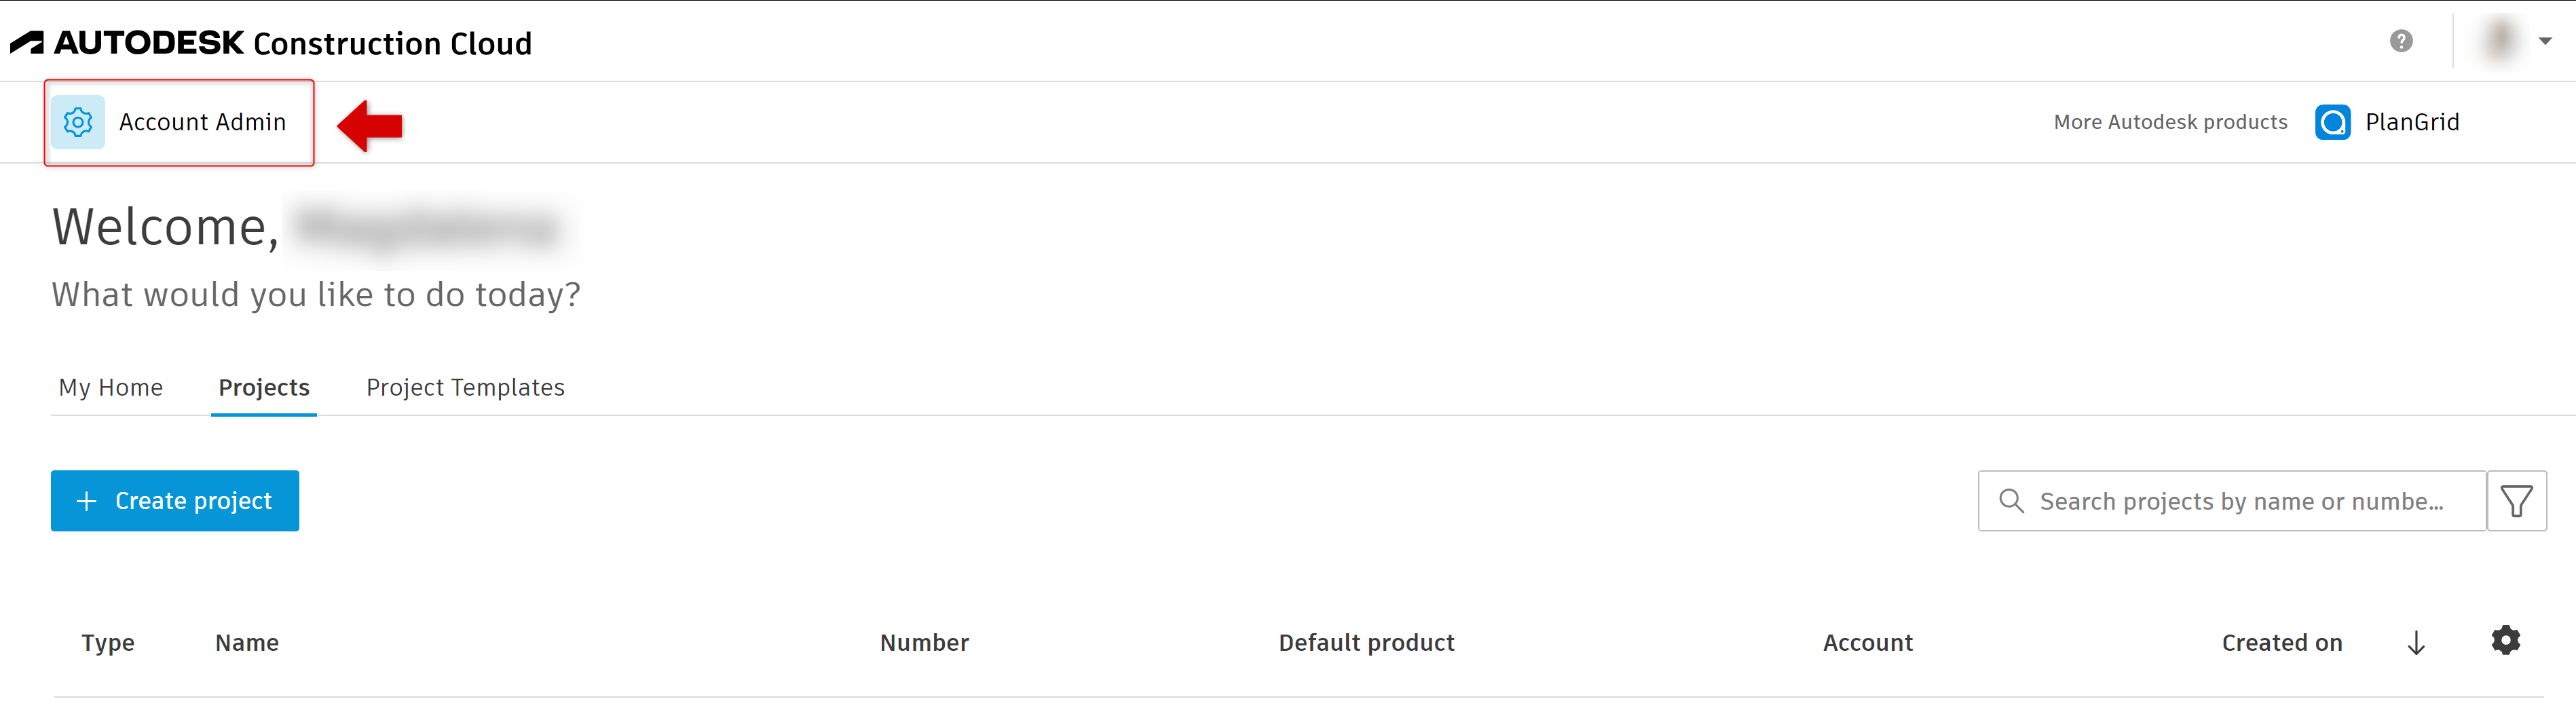This screenshot has width=2576, height=716.
Task: Click the Account Admin gear icon
Action: click(x=78, y=122)
